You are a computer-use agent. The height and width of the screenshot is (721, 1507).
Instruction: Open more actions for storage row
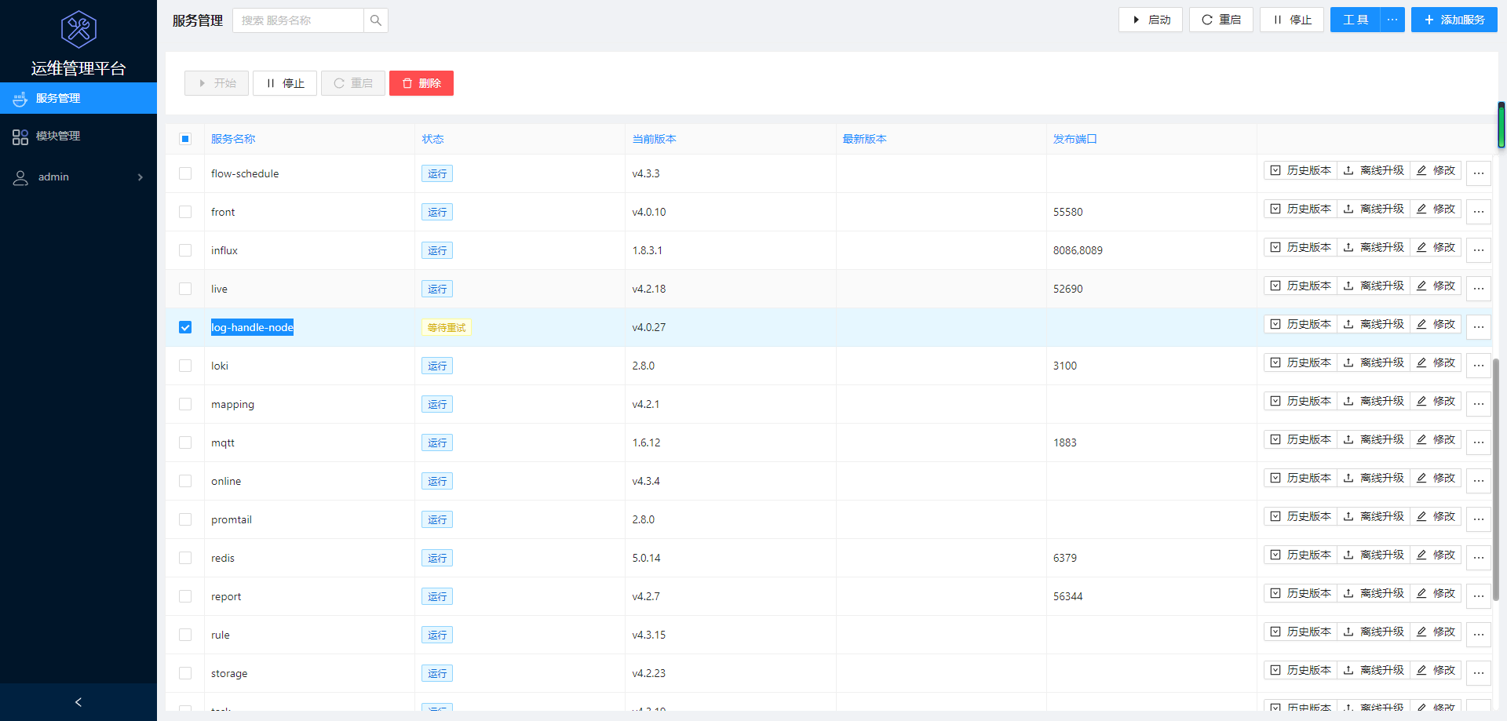coord(1479,673)
